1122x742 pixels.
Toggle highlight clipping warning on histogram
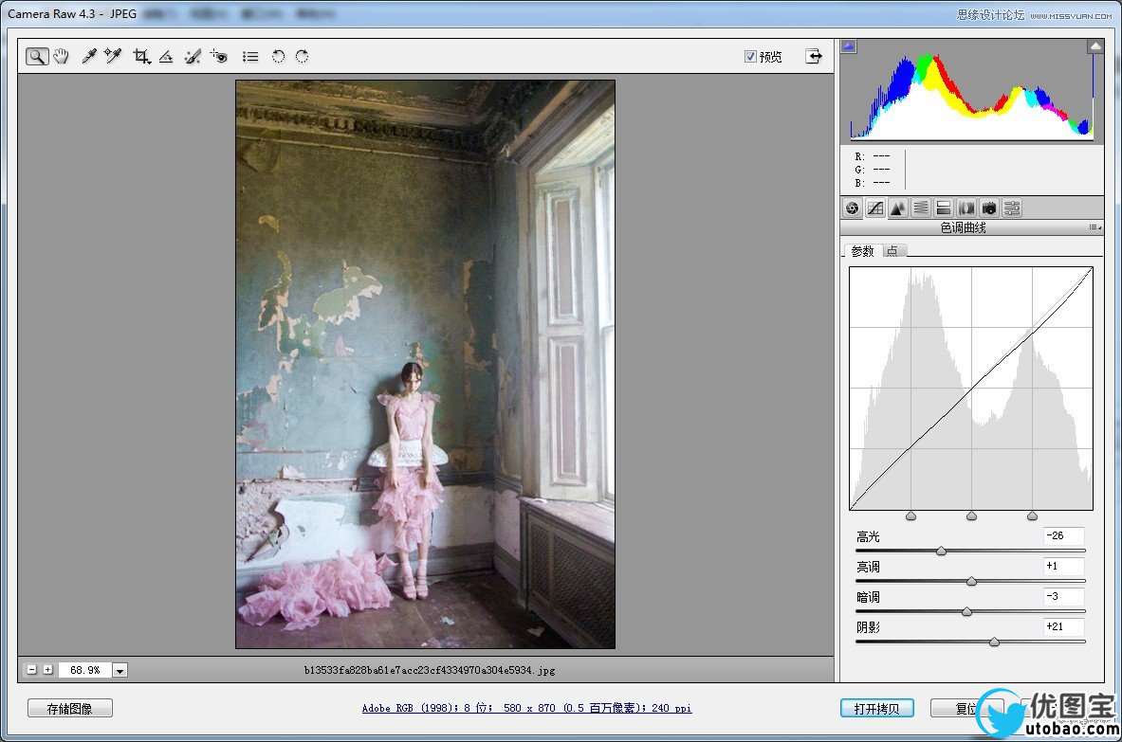[1095, 46]
